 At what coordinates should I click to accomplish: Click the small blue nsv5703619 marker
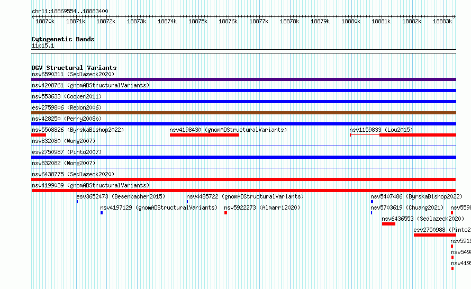372,213
